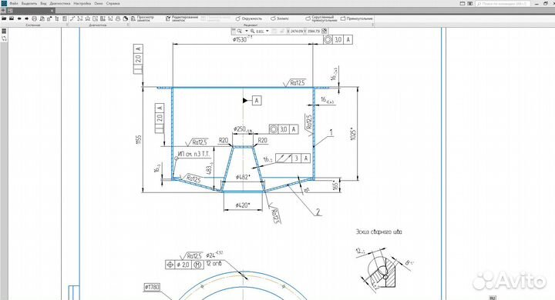Viewport: 555px width, 300px height.
Task: Click the Просмотр заметок button
Action: [x=143, y=18]
